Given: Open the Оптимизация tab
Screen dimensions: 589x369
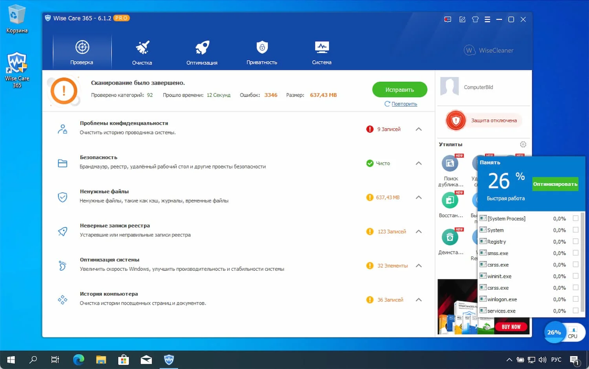Looking at the screenshot, I should (202, 53).
